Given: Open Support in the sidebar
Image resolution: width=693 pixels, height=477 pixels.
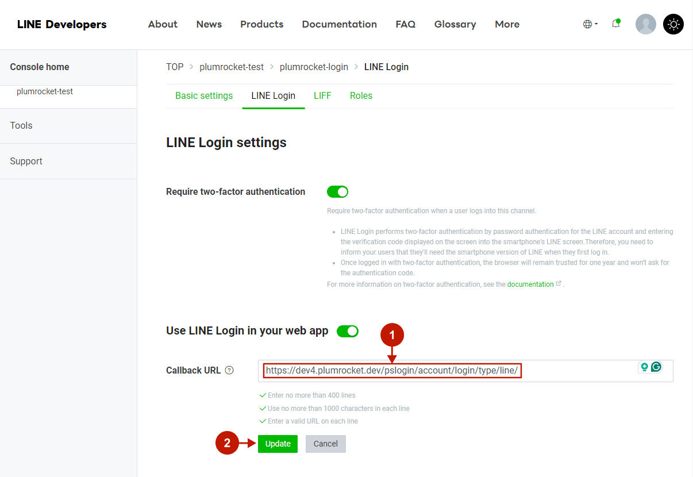Looking at the screenshot, I should click(26, 161).
